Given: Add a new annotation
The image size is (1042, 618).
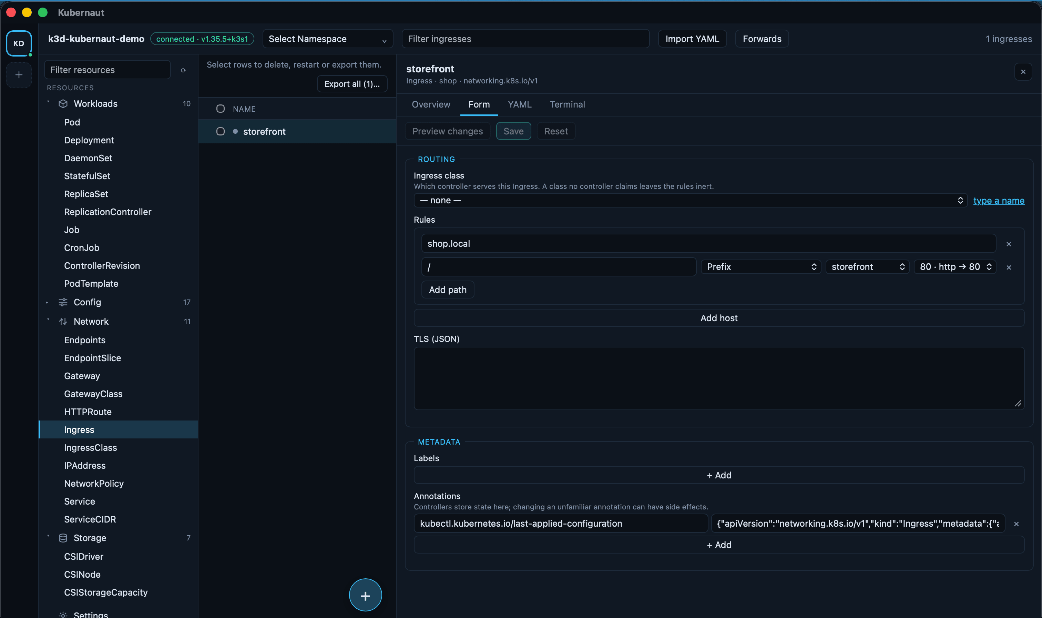Looking at the screenshot, I should 718,545.
